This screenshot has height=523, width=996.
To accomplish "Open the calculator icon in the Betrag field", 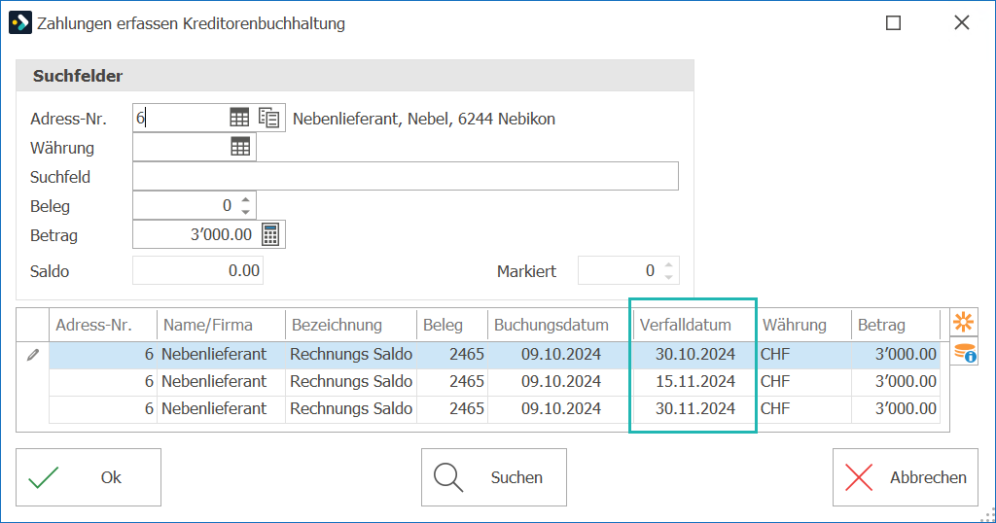I will click(x=270, y=234).
